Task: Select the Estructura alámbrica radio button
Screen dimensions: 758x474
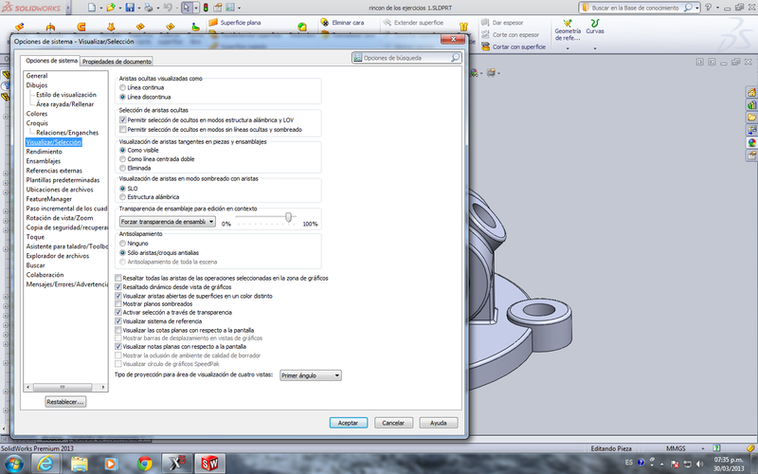Action: (122, 197)
